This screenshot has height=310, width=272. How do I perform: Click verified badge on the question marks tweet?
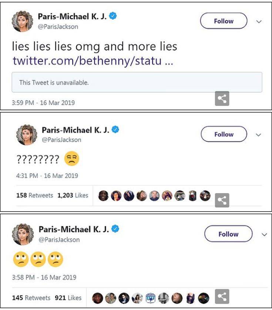116,130
